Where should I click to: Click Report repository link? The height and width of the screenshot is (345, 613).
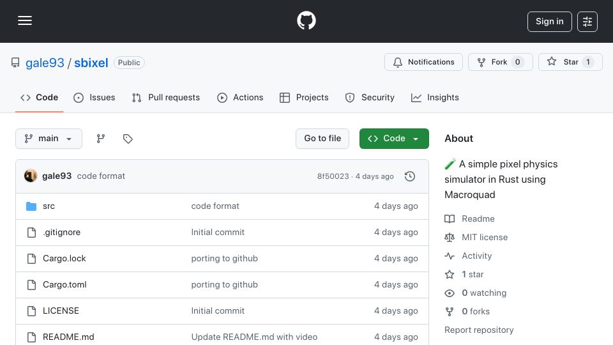click(x=479, y=330)
